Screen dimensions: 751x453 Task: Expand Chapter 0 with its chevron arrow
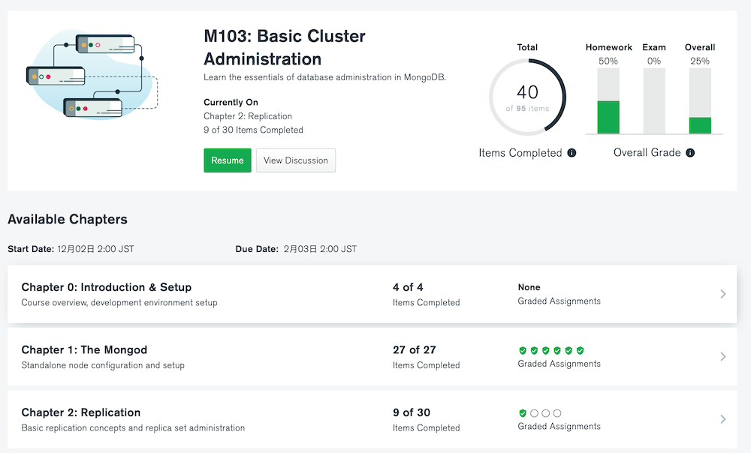722,294
